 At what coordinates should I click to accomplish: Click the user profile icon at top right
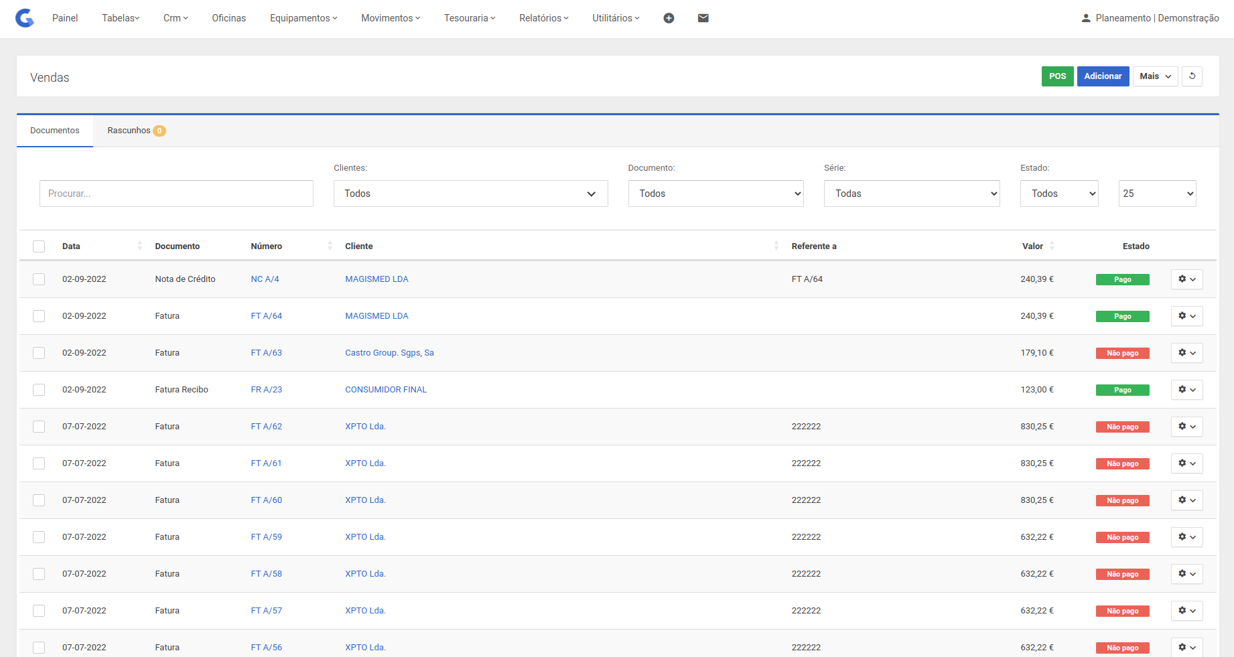[x=1086, y=18]
